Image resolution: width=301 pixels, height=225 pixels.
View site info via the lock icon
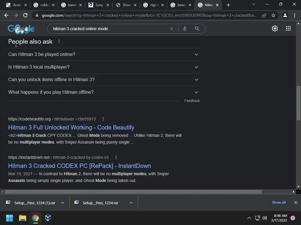click(37, 15)
